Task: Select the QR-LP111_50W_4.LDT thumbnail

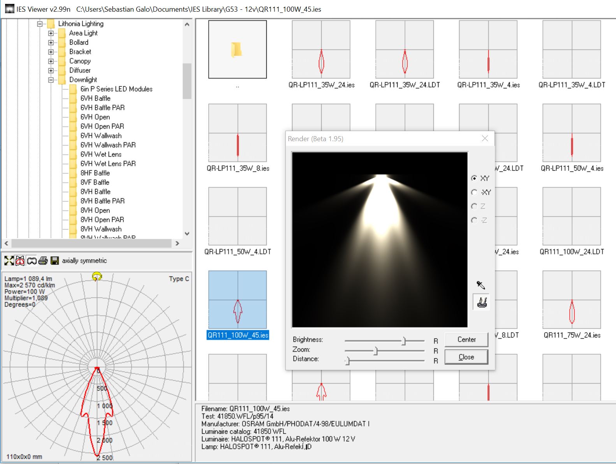Action: tap(238, 216)
